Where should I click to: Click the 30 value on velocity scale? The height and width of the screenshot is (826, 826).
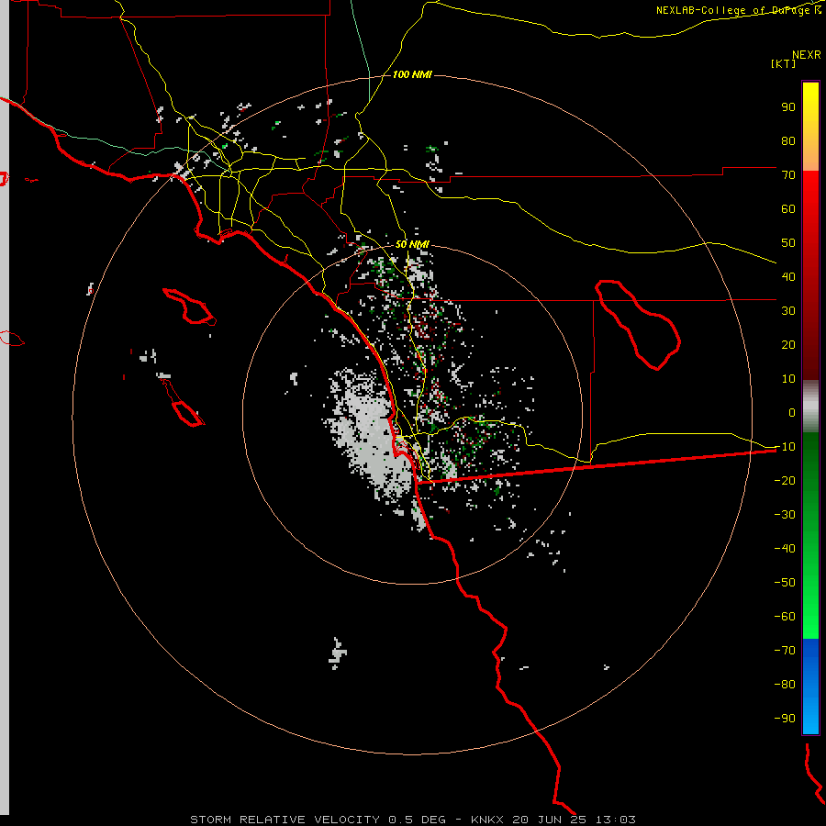click(x=788, y=311)
